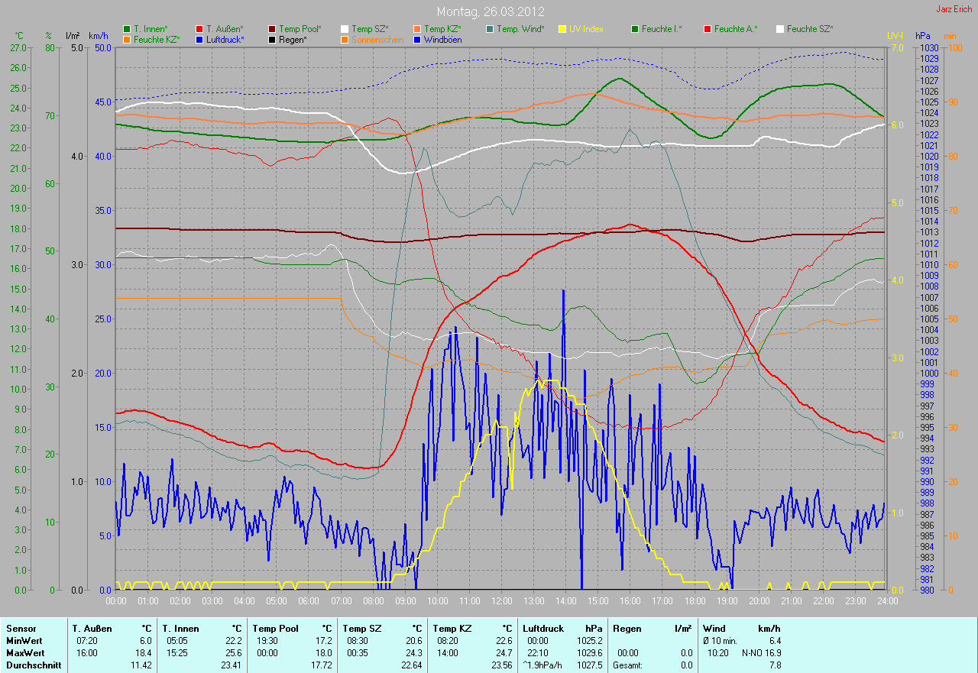Select the Sensor header in data table
Viewport: 978px width, 673px height.
click(21, 629)
